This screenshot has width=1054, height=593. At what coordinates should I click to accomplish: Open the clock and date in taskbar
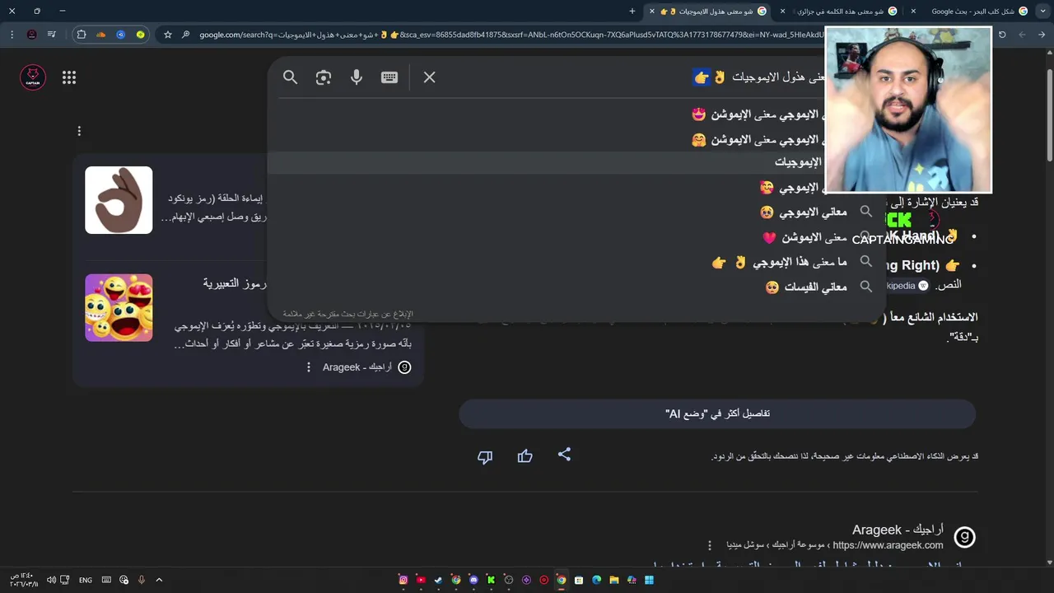point(25,580)
